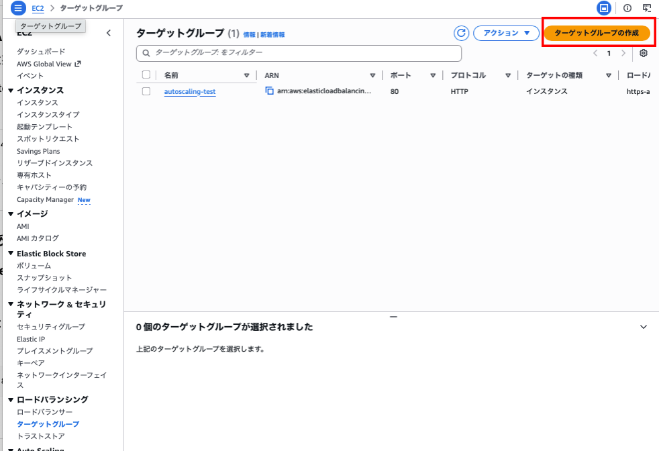The height and width of the screenshot is (451, 659).
Task: Go to the previous page arrow
Action: [595, 53]
